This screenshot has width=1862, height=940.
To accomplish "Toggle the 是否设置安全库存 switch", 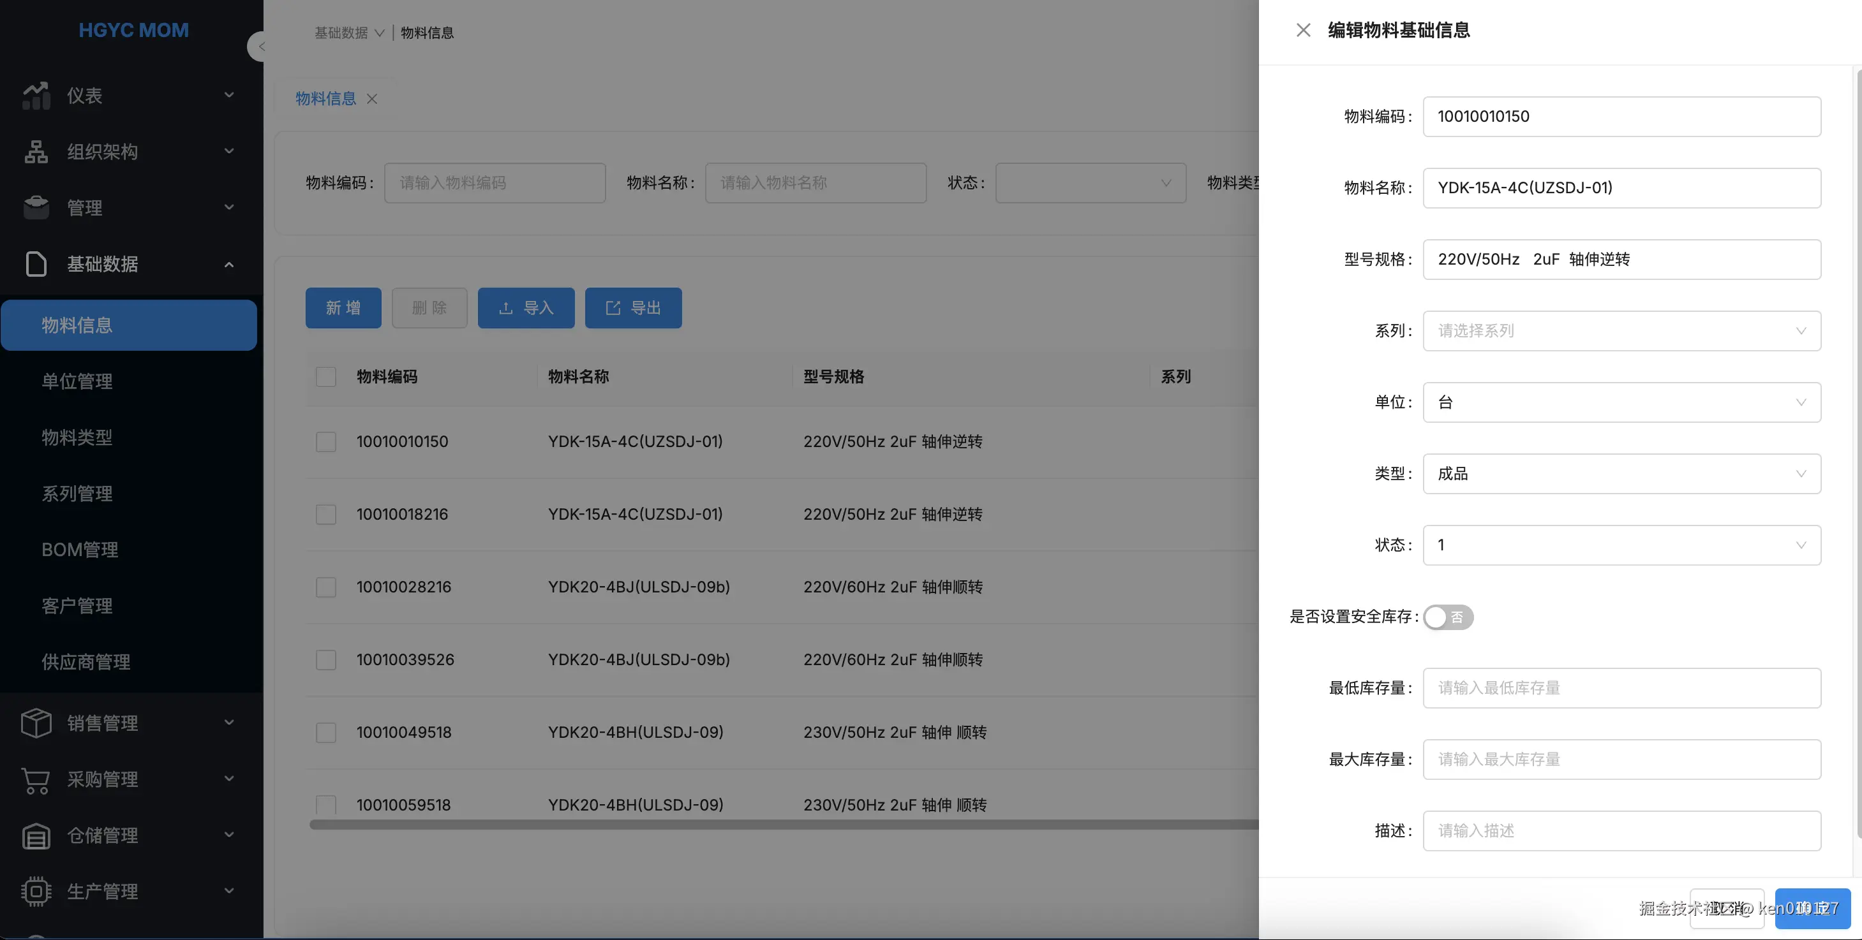I will pyautogui.click(x=1448, y=617).
